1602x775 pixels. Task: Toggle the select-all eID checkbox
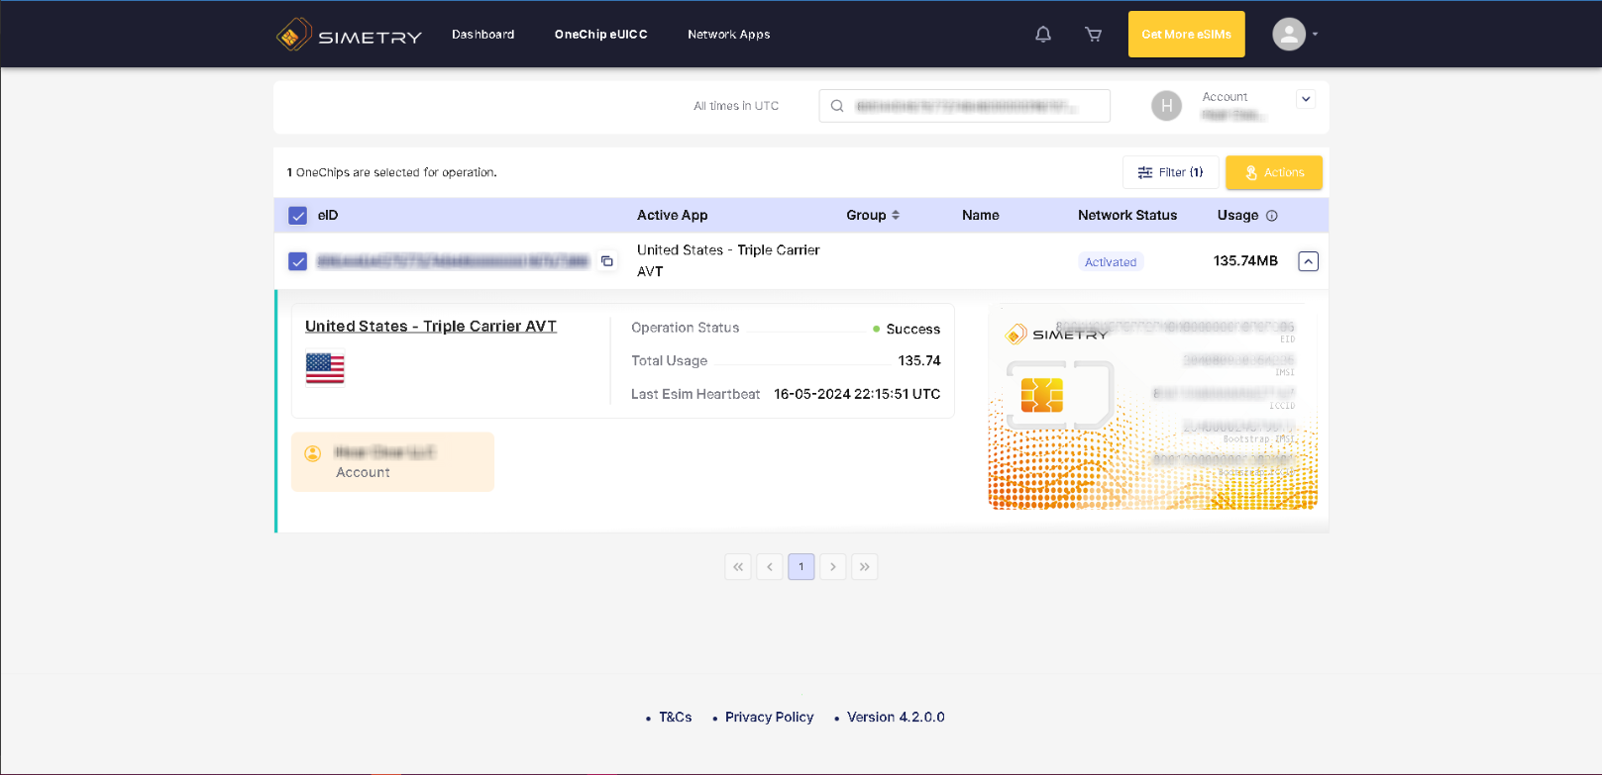(297, 216)
